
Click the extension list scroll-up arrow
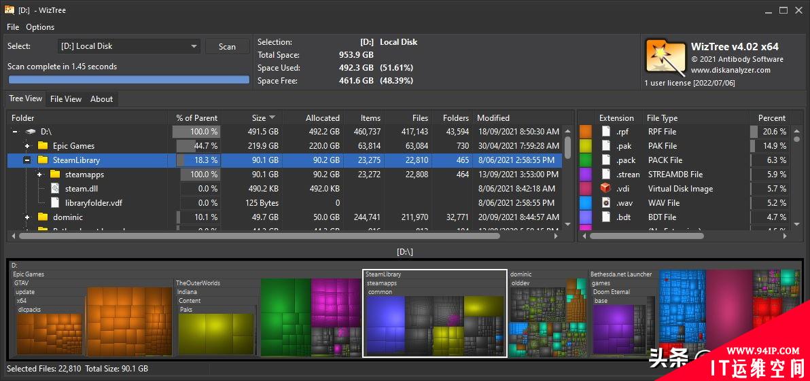[797, 132]
